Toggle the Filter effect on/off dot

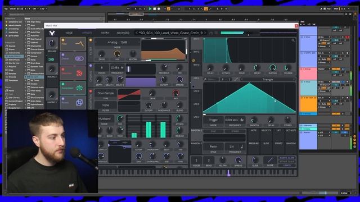tap(63, 40)
